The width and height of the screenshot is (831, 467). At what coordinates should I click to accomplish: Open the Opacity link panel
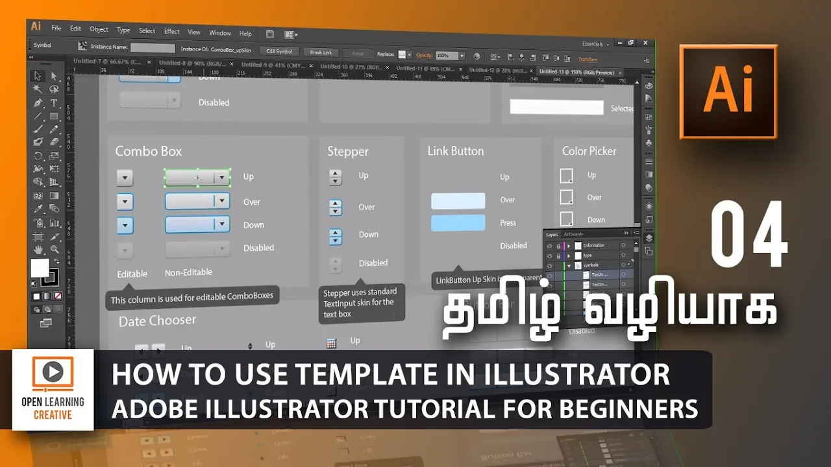click(x=425, y=55)
